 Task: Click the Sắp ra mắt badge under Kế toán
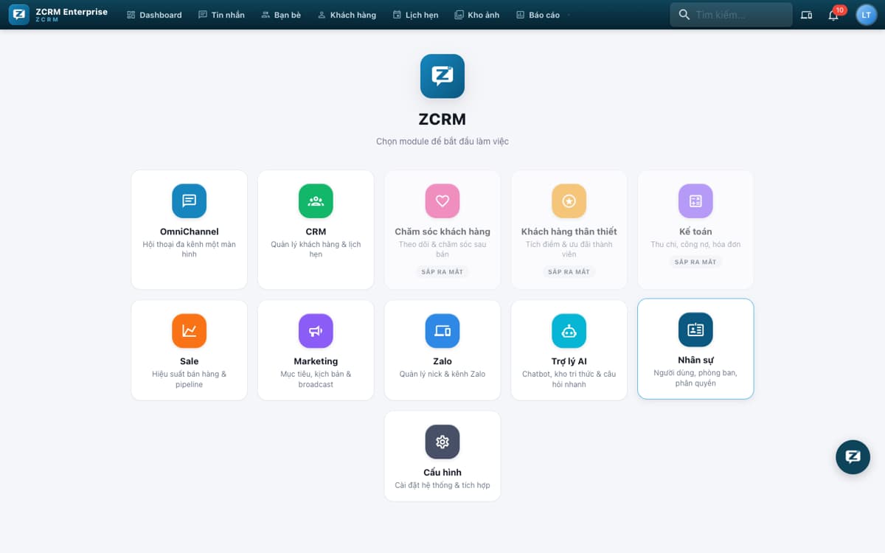[x=695, y=262]
